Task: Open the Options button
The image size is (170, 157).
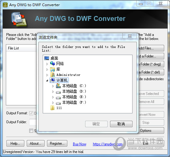Action: click(151, 131)
